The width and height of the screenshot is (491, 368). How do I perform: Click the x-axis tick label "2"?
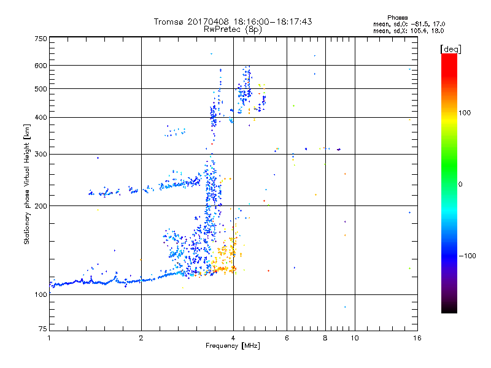pyautogui.click(x=141, y=338)
